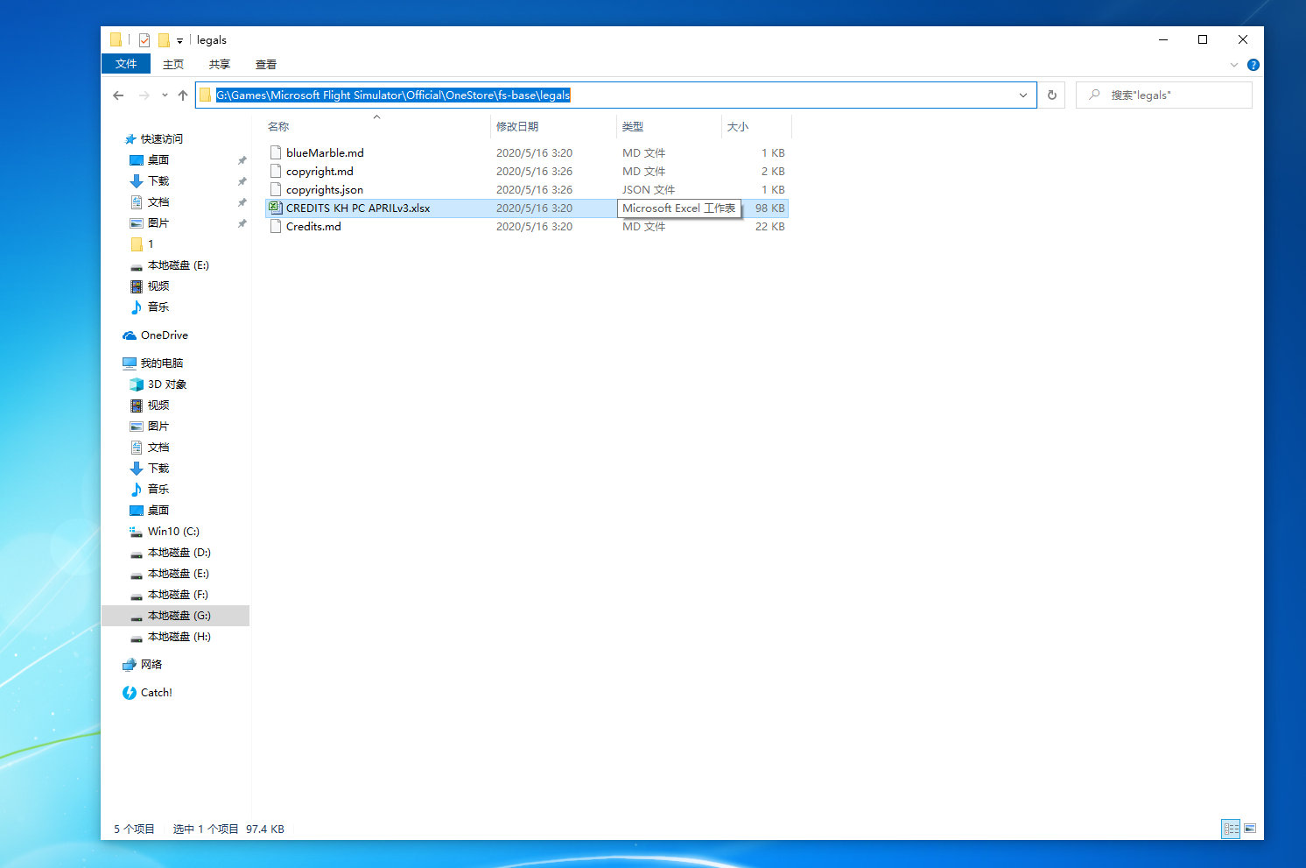Screen dimensions: 1306x868
Task: Go back with the back arrow
Action: point(118,95)
